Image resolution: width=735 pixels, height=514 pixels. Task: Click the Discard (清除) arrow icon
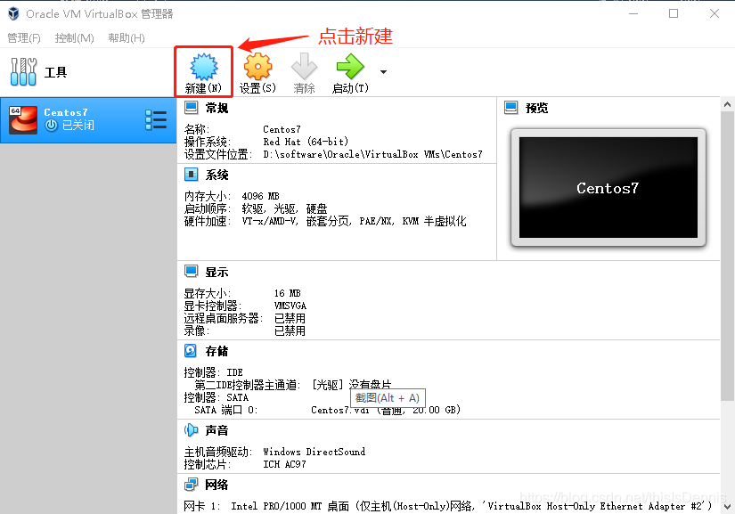click(304, 66)
